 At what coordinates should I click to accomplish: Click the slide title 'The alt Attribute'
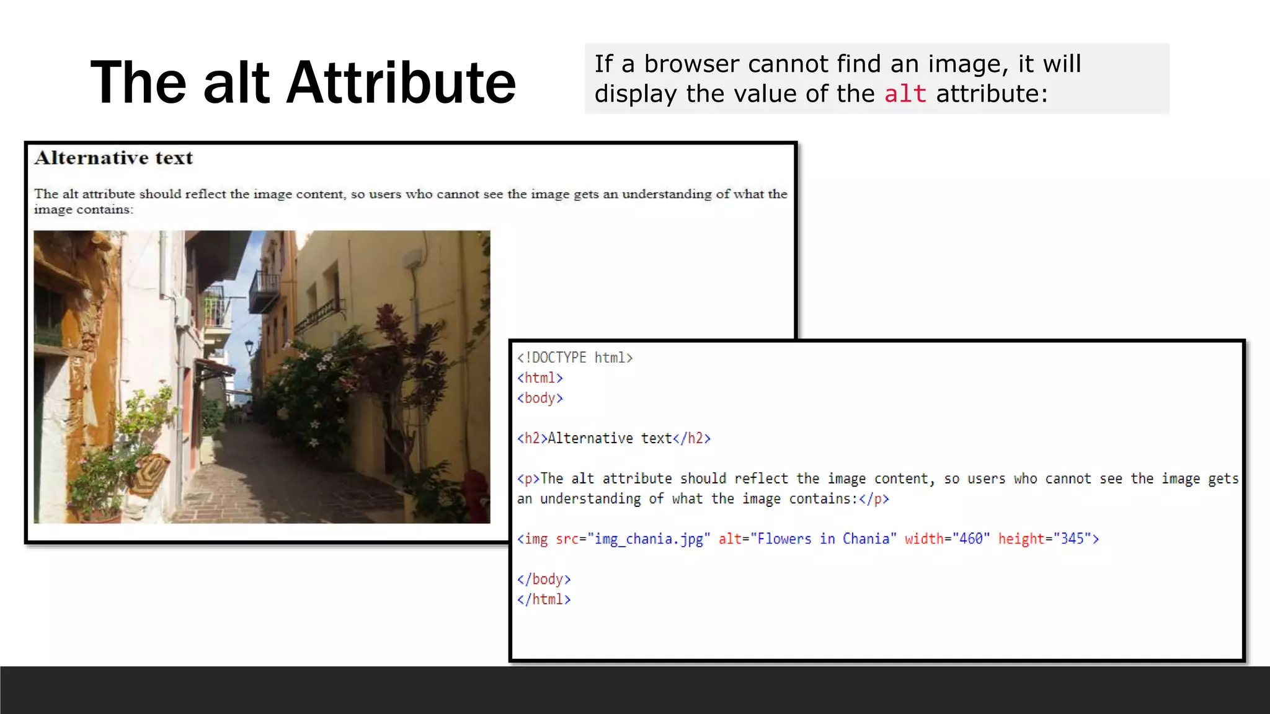point(303,82)
